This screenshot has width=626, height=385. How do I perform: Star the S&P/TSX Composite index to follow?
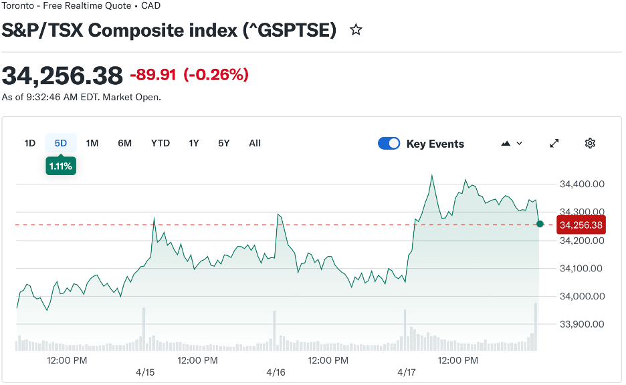[x=356, y=30]
